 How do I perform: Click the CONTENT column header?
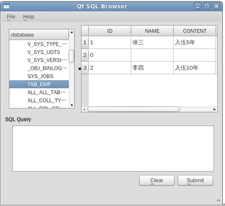click(x=195, y=31)
